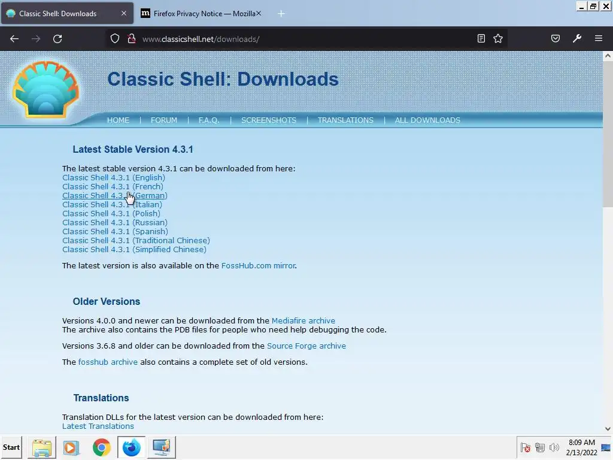Open File Explorer from the taskbar
The height and width of the screenshot is (460, 613).
(42, 447)
